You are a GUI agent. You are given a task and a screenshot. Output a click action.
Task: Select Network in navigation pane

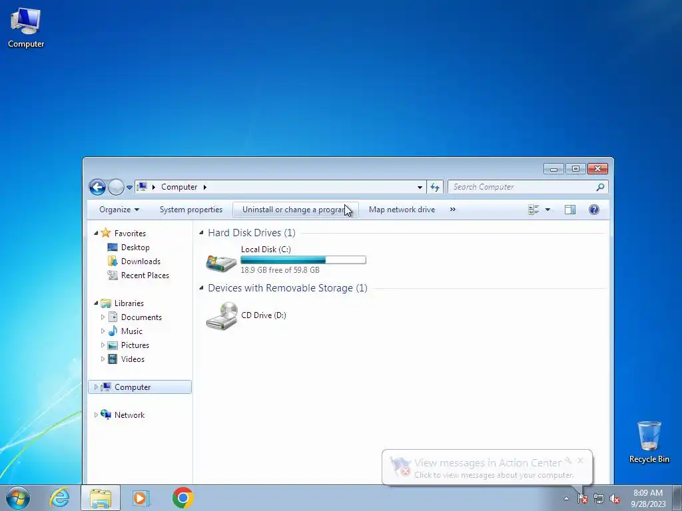tap(129, 415)
